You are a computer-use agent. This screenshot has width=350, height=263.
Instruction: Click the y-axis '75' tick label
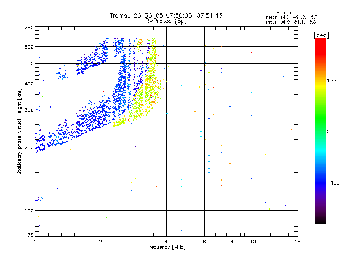coord(31,235)
